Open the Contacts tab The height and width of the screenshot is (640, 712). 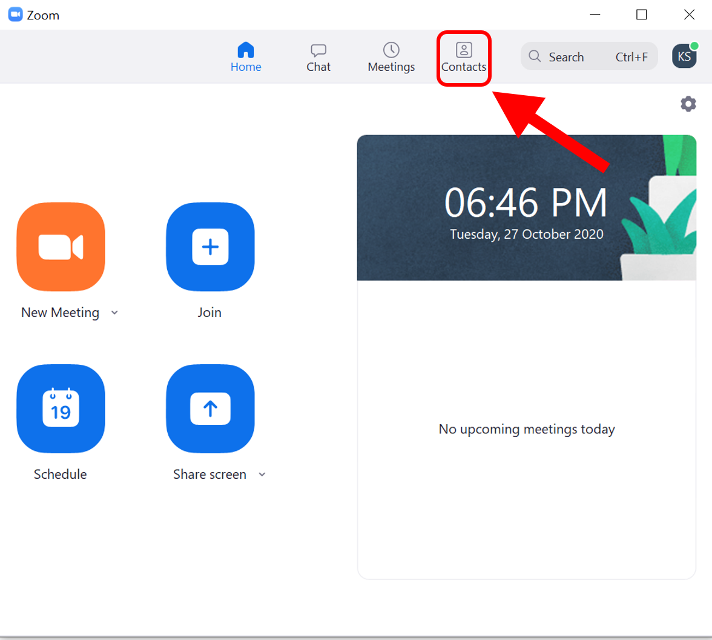tap(464, 57)
